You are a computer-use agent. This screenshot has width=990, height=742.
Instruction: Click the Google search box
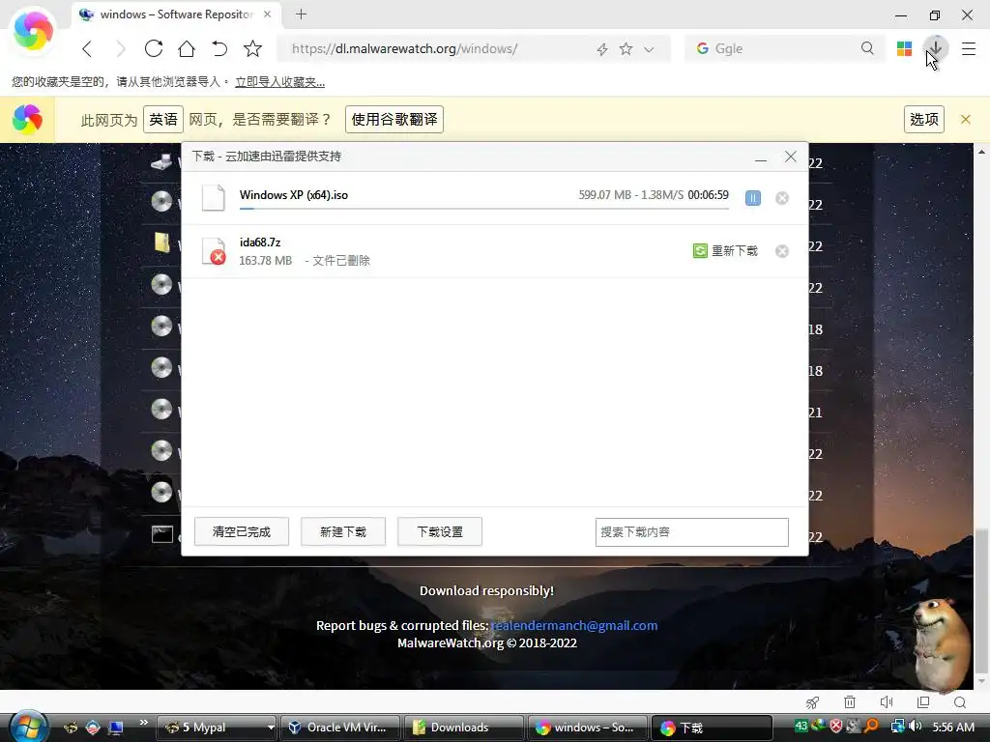tap(783, 48)
